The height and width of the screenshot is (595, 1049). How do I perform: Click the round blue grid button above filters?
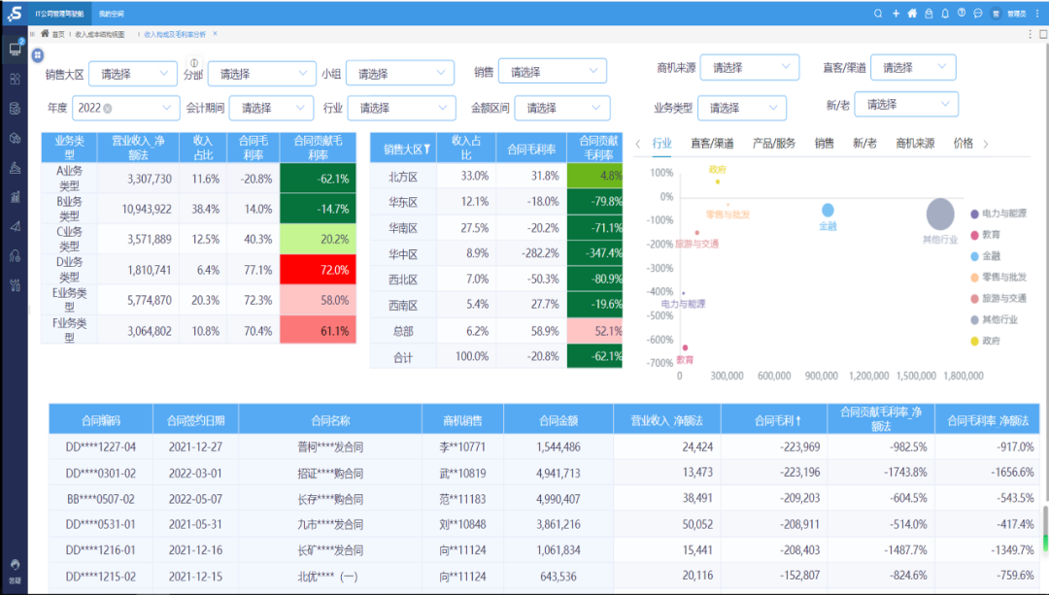(x=38, y=54)
